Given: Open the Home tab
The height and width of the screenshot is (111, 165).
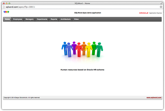Looking at the screenshot, I should [x=7, y=19].
